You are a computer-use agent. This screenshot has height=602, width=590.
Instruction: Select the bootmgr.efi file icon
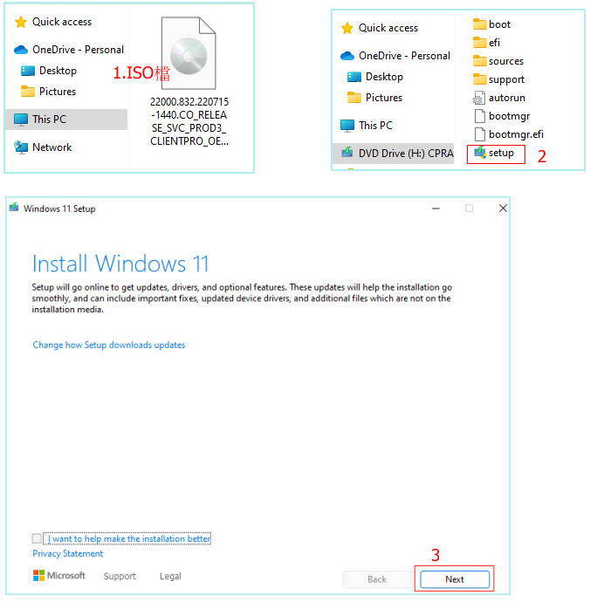click(x=480, y=134)
